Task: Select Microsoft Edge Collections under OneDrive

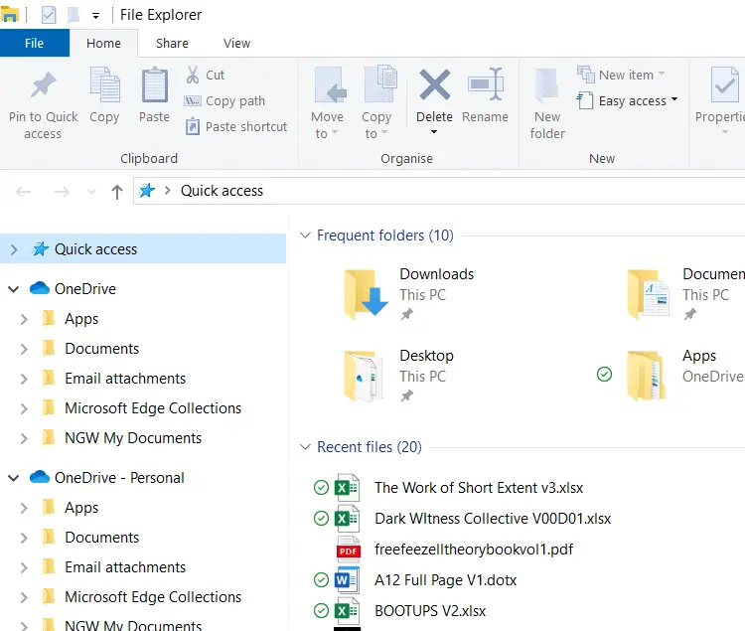Action: point(142,408)
